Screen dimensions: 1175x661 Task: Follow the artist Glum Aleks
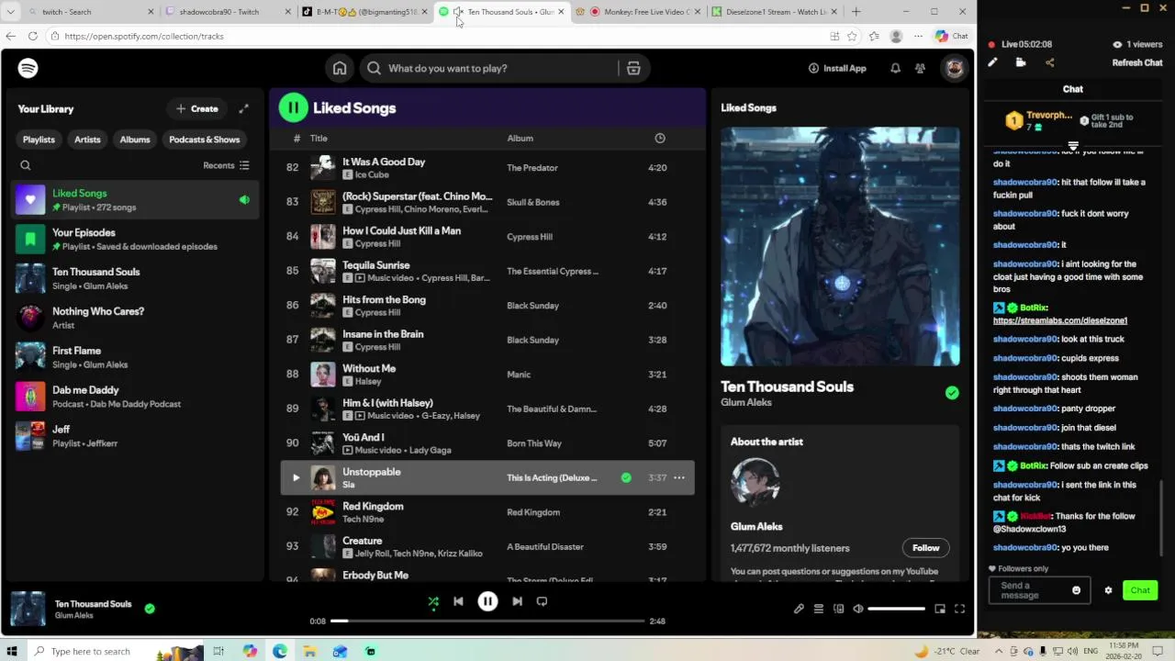click(x=925, y=548)
